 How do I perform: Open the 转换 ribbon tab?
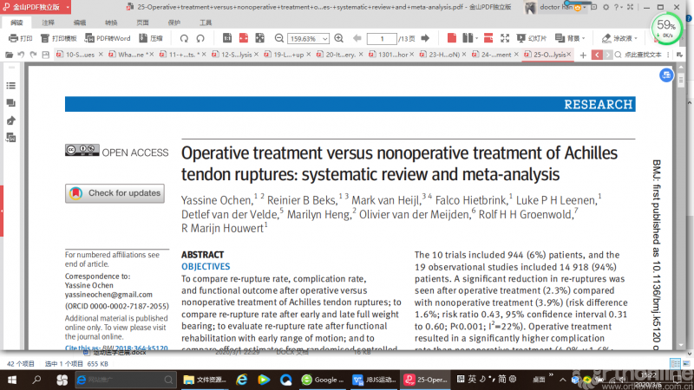coord(111,22)
